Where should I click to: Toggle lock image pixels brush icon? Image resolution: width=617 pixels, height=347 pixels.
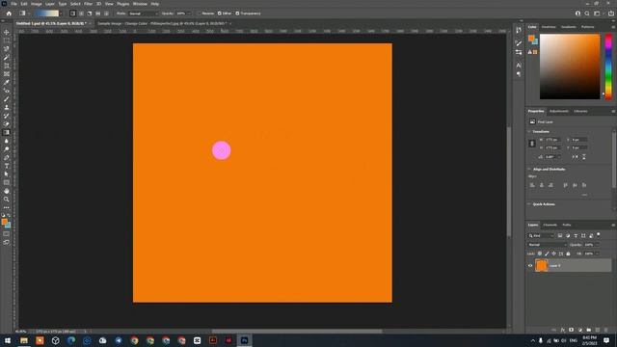click(547, 254)
